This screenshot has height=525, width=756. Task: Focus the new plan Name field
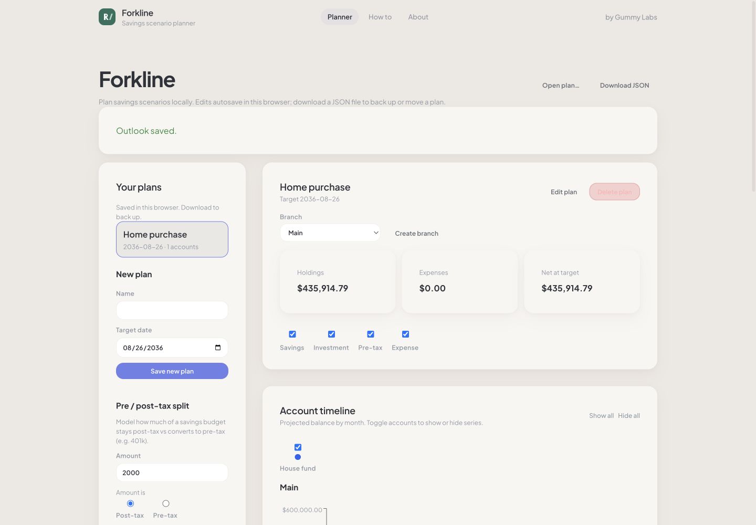[x=172, y=310]
